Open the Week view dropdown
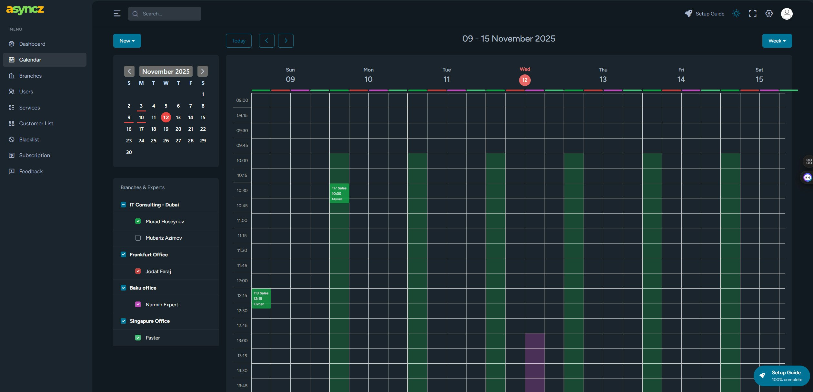Screen dimensions: 813x392 777,41
